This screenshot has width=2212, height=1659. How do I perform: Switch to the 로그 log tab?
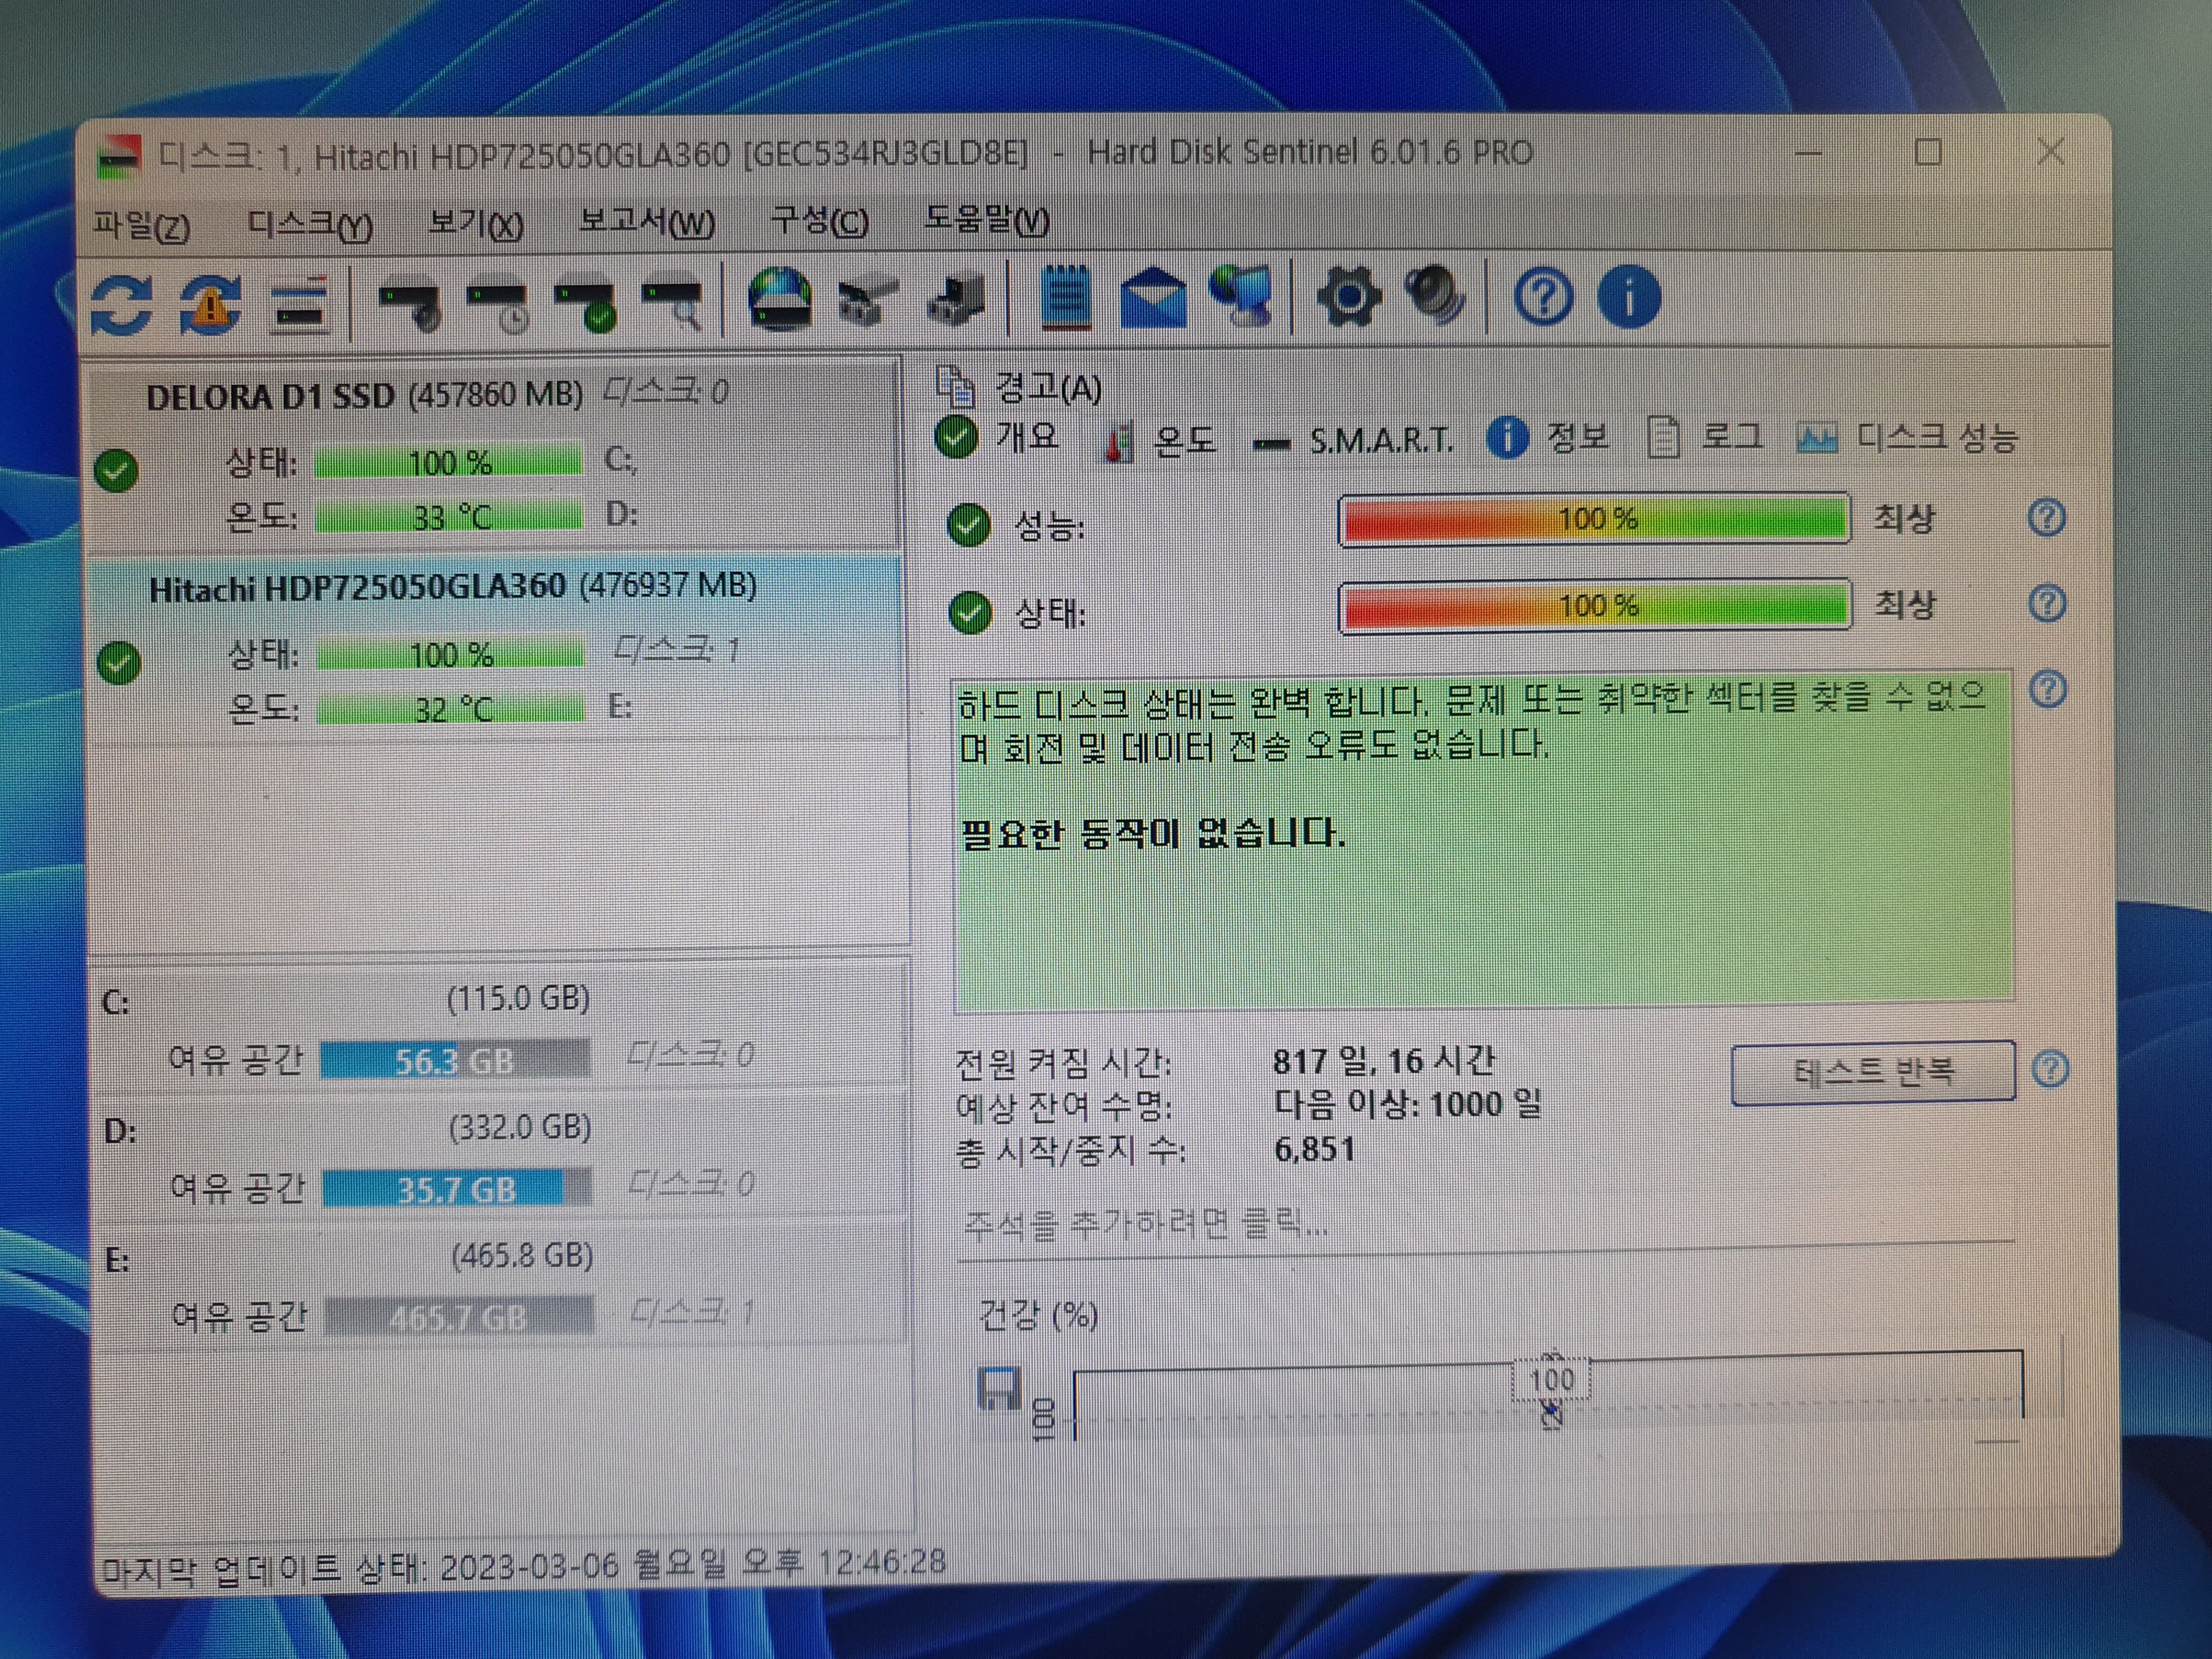click(x=1705, y=438)
